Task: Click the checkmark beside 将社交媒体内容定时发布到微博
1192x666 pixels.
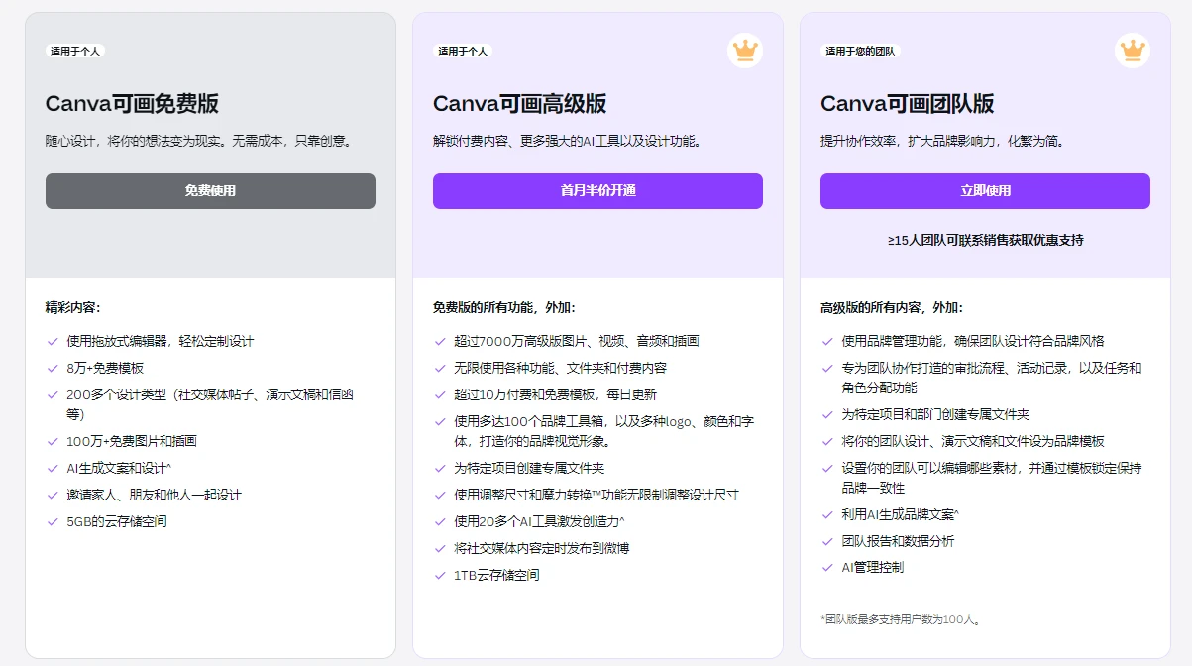Action: point(440,548)
